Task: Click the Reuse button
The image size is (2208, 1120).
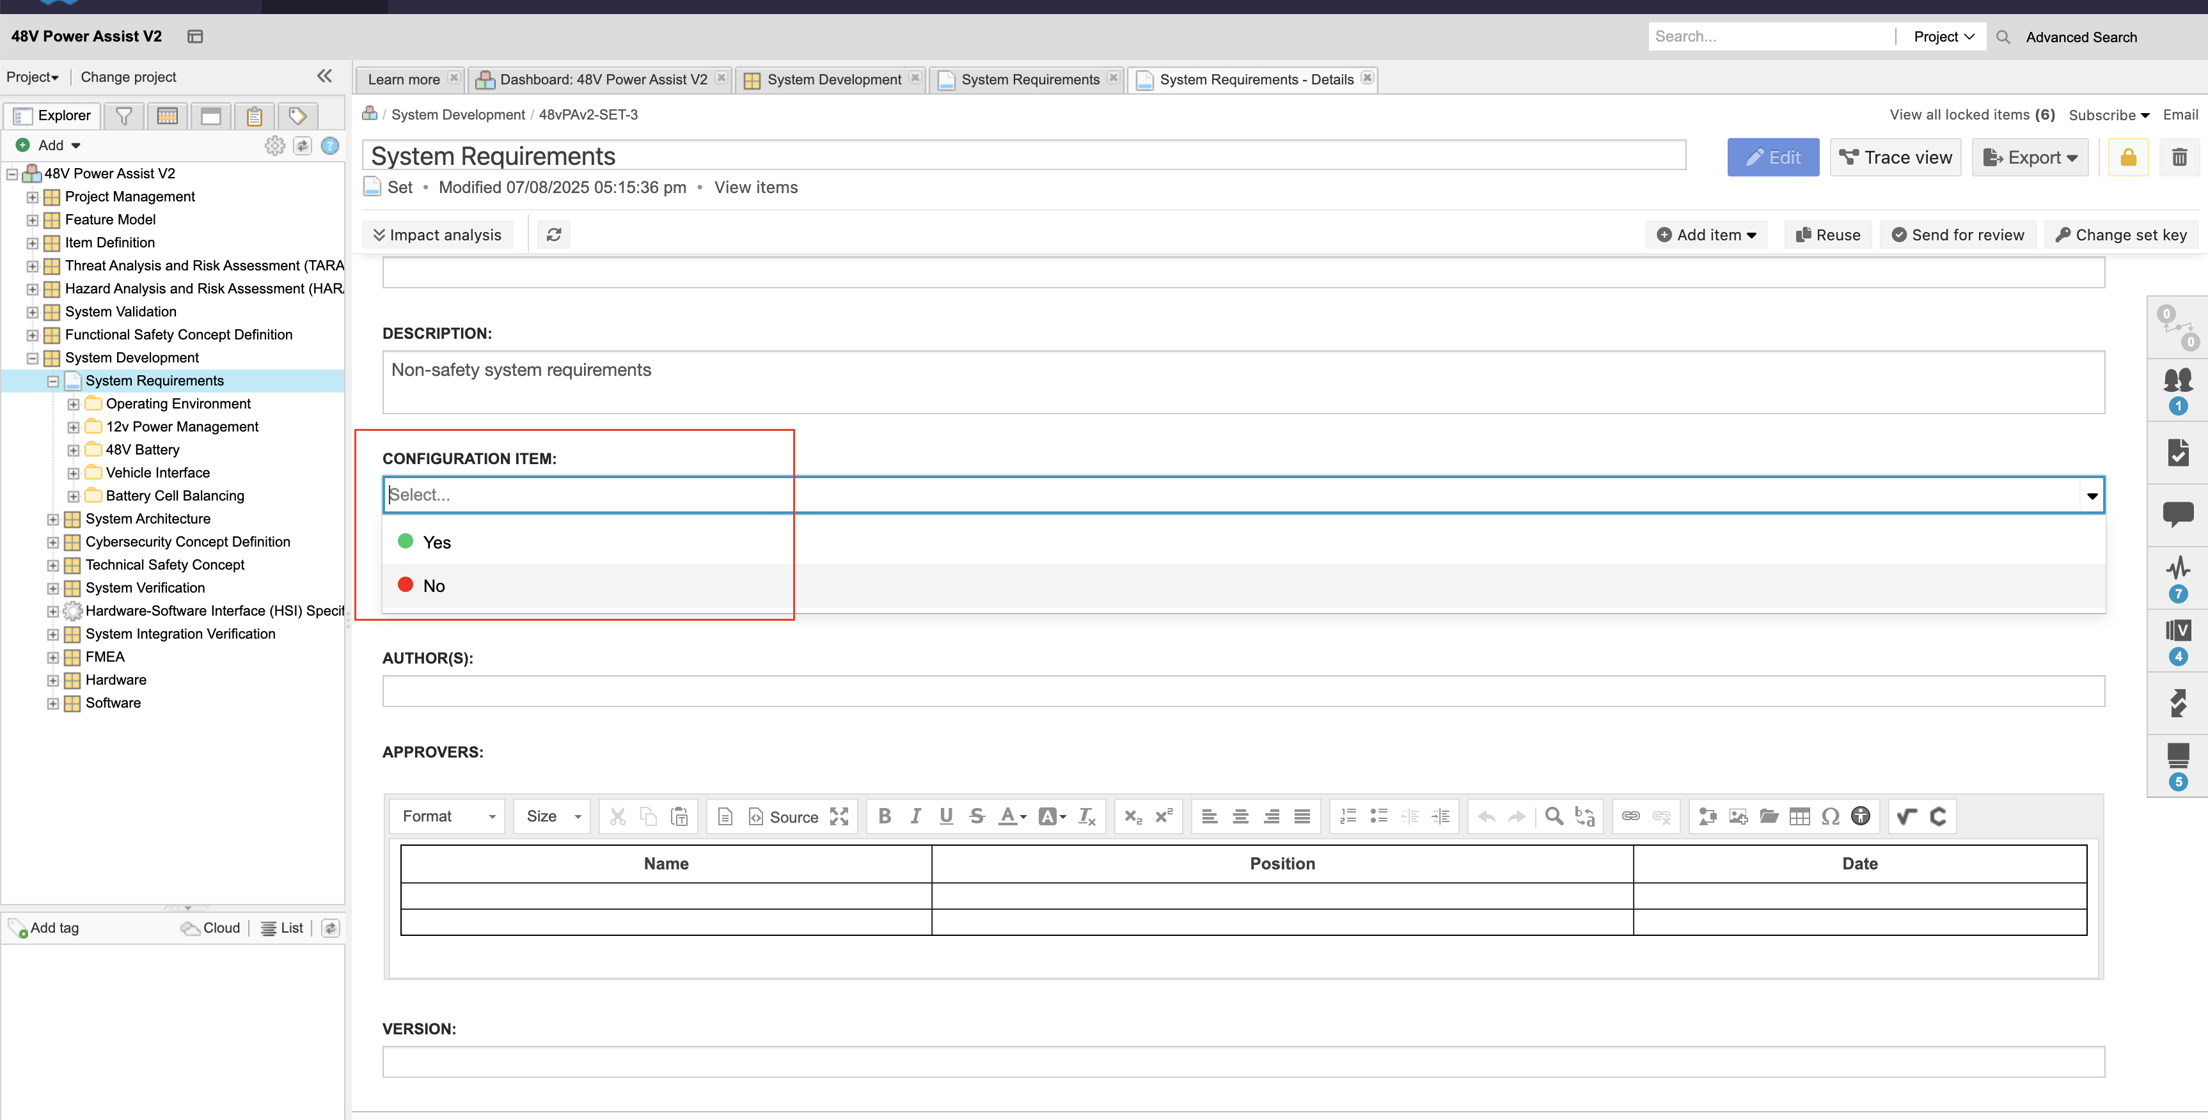Action: pos(1827,235)
